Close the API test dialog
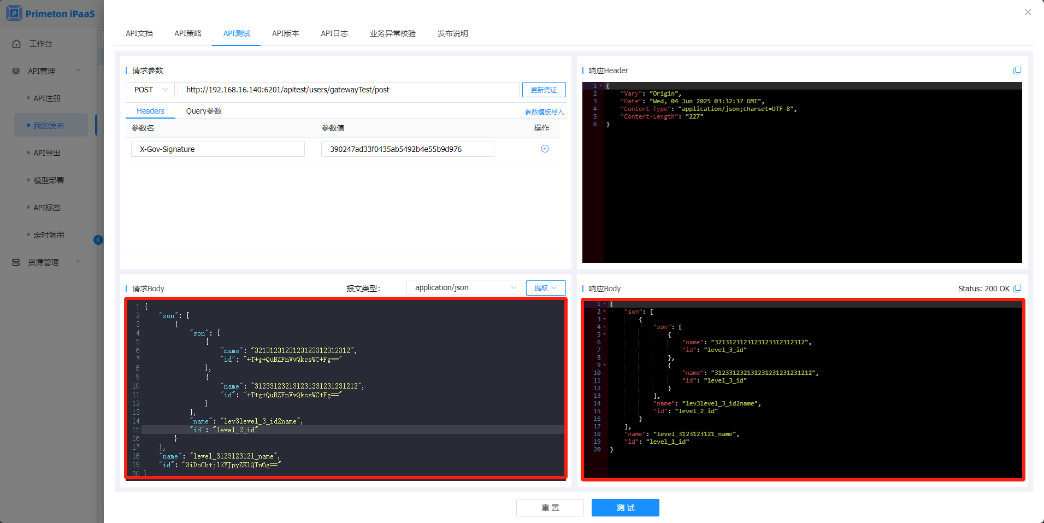 click(1028, 12)
